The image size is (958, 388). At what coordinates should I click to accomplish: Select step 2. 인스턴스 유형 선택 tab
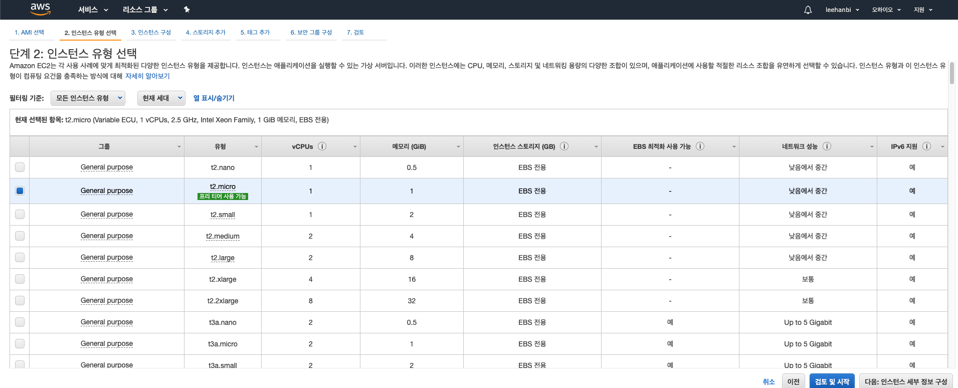click(x=90, y=33)
